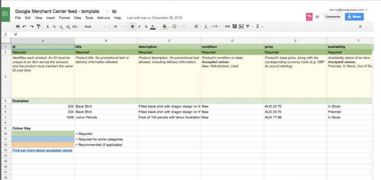Open the Help menu

(x=118, y=18)
